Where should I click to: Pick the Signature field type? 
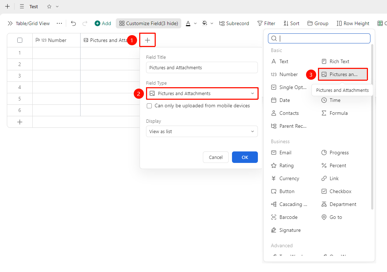point(286,230)
